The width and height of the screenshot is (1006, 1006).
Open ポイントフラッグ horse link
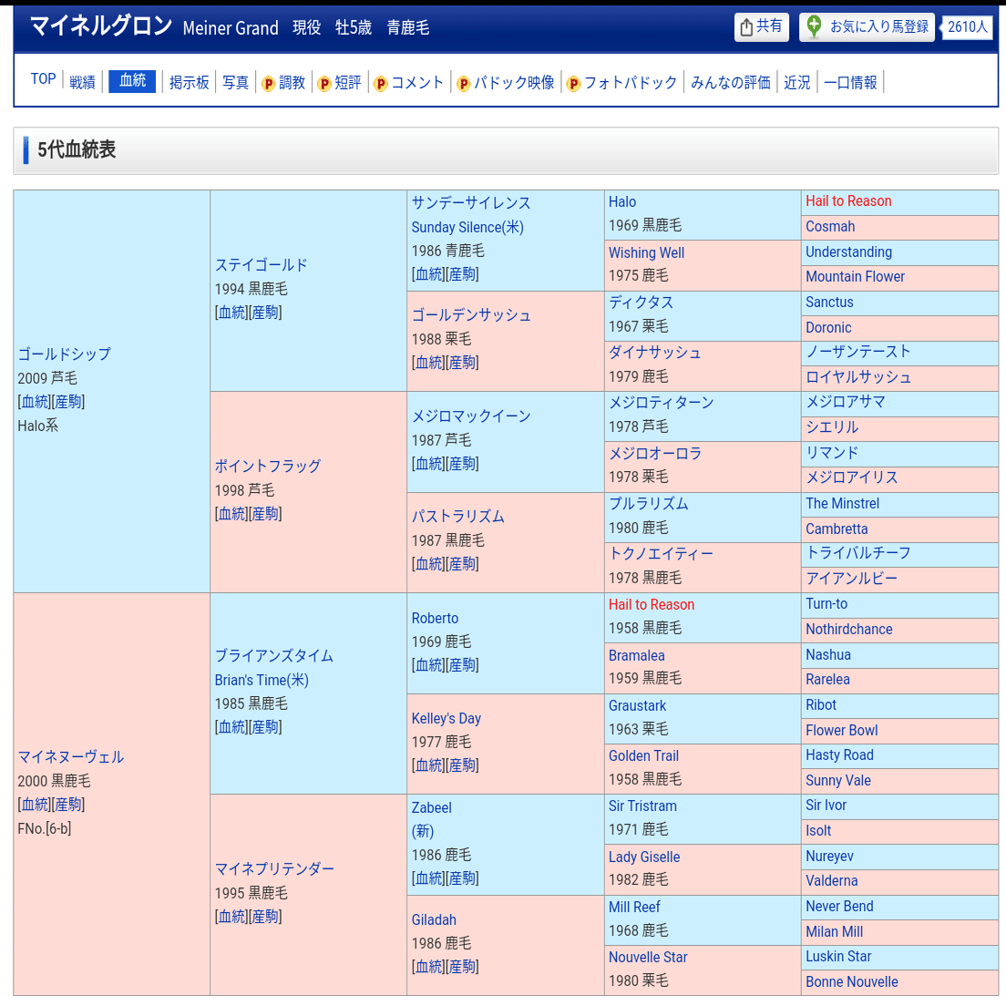pyautogui.click(x=268, y=466)
